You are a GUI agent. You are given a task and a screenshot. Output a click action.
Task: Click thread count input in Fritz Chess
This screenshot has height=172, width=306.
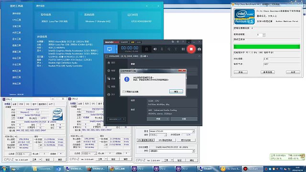point(260,35)
